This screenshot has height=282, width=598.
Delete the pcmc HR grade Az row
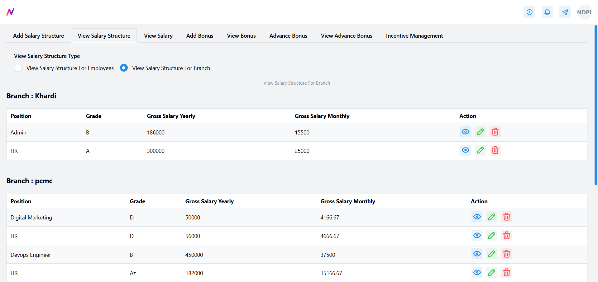pos(506,272)
